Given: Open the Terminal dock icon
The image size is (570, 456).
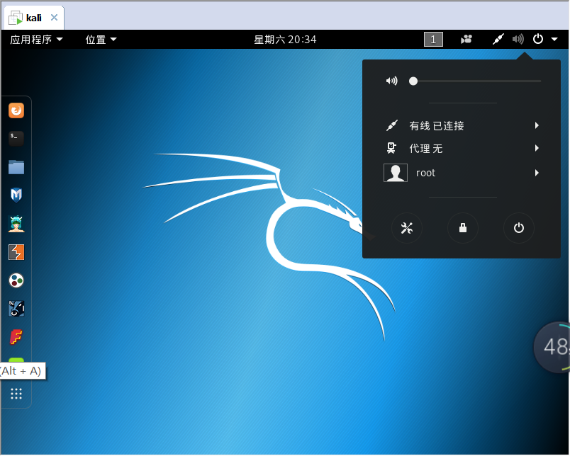Looking at the screenshot, I should tap(16, 138).
